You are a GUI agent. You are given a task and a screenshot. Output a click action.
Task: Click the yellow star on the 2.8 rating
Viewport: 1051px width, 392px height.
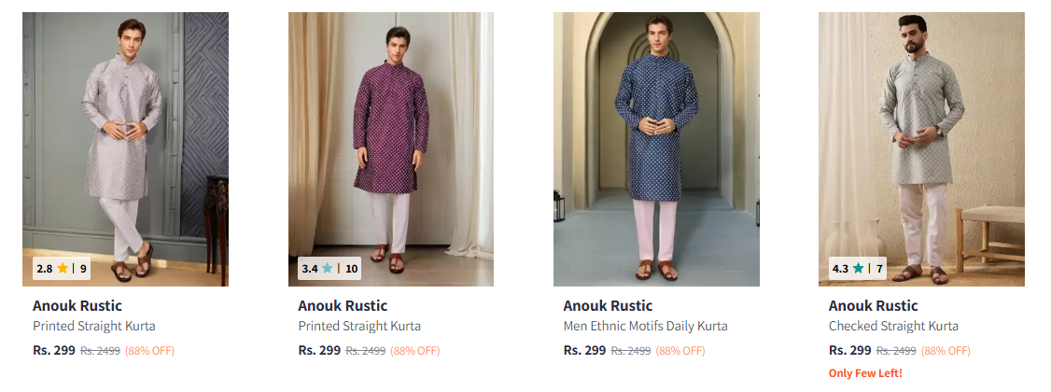63,269
